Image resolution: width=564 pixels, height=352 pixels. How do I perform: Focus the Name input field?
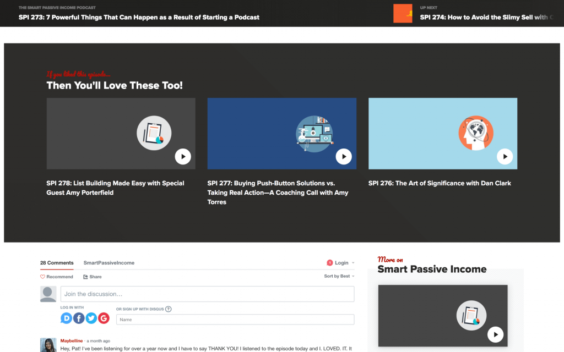235,320
